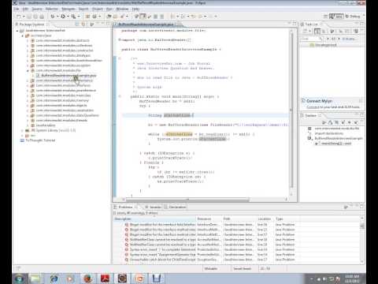Image resolution: width=378 pixels, height=284 pixels.
Task: Click the Java error icon on first problem row
Action: click(127, 225)
